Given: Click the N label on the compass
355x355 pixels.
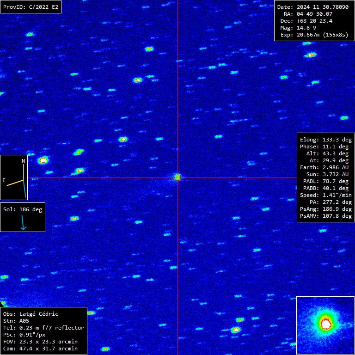Looking at the screenshot, I should click(23, 161).
